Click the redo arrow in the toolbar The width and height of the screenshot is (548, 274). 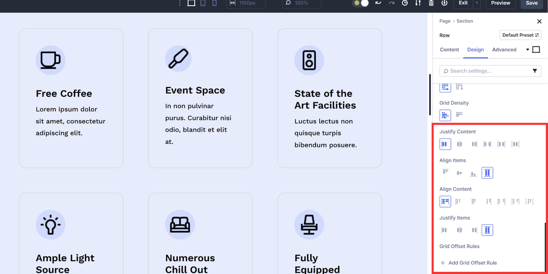(x=392, y=3)
